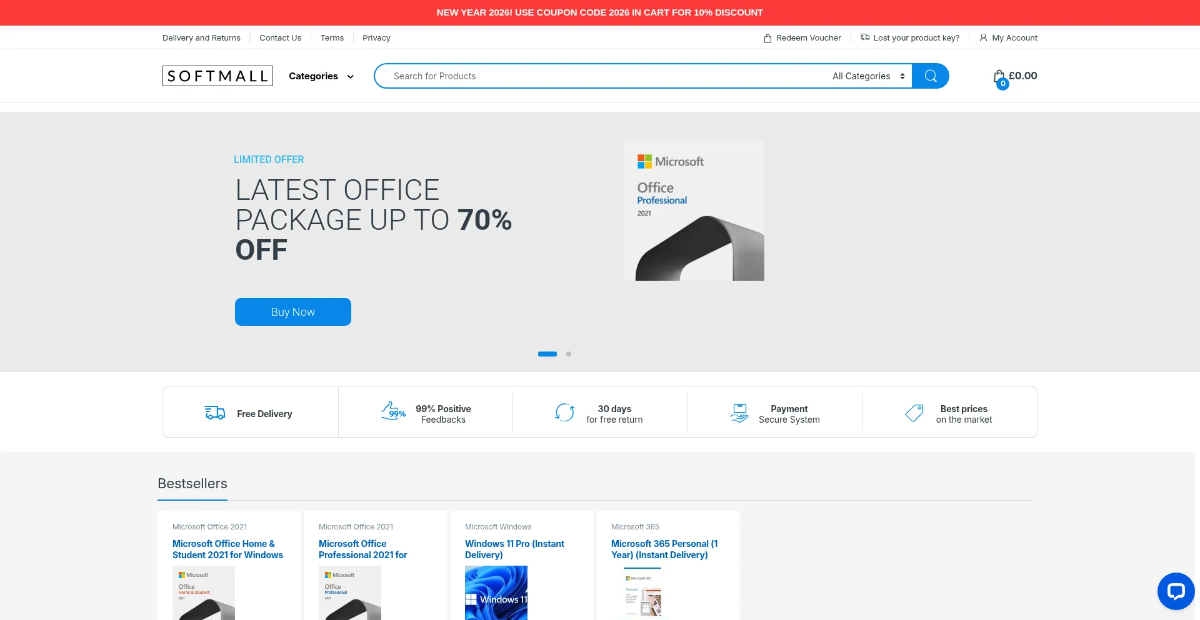The height and width of the screenshot is (620, 1200).
Task: Open Microsoft Office Professional 2021 product title
Action: pos(362,549)
